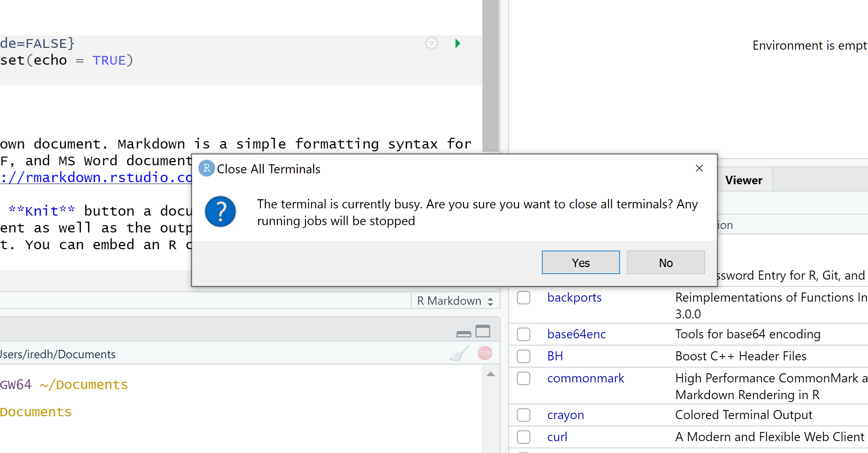The width and height of the screenshot is (868, 453).
Task: Click the scroll-up arrow in the console scrollbar
Action: 491,374
